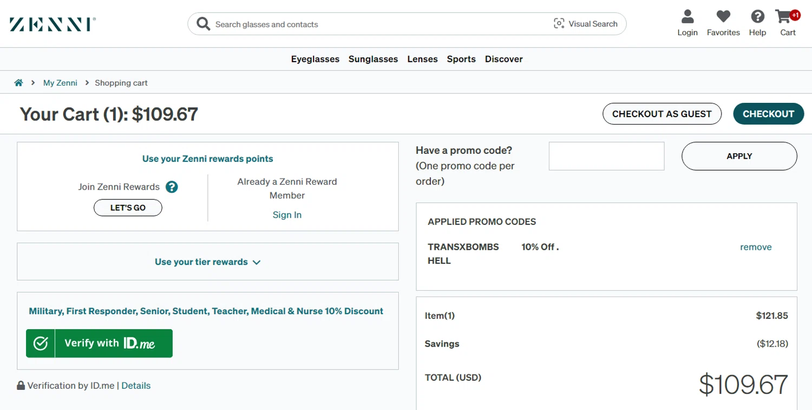812x410 pixels.
Task: Click the search magnifier icon
Action: click(x=203, y=24)
